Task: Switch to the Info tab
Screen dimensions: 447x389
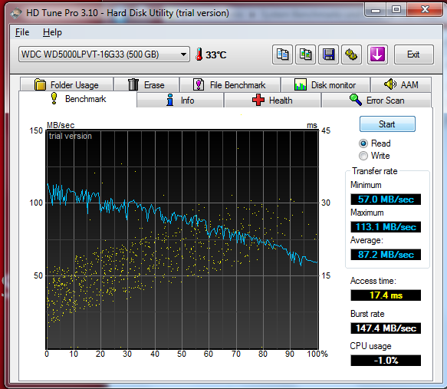Action: (180, 100)
